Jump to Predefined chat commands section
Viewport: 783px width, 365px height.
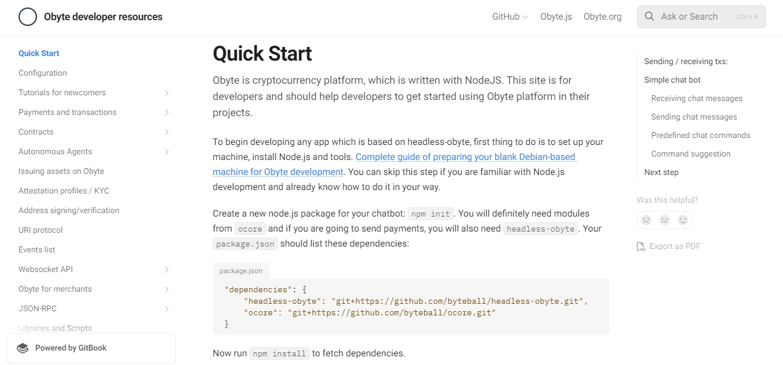tap(700, 135)
